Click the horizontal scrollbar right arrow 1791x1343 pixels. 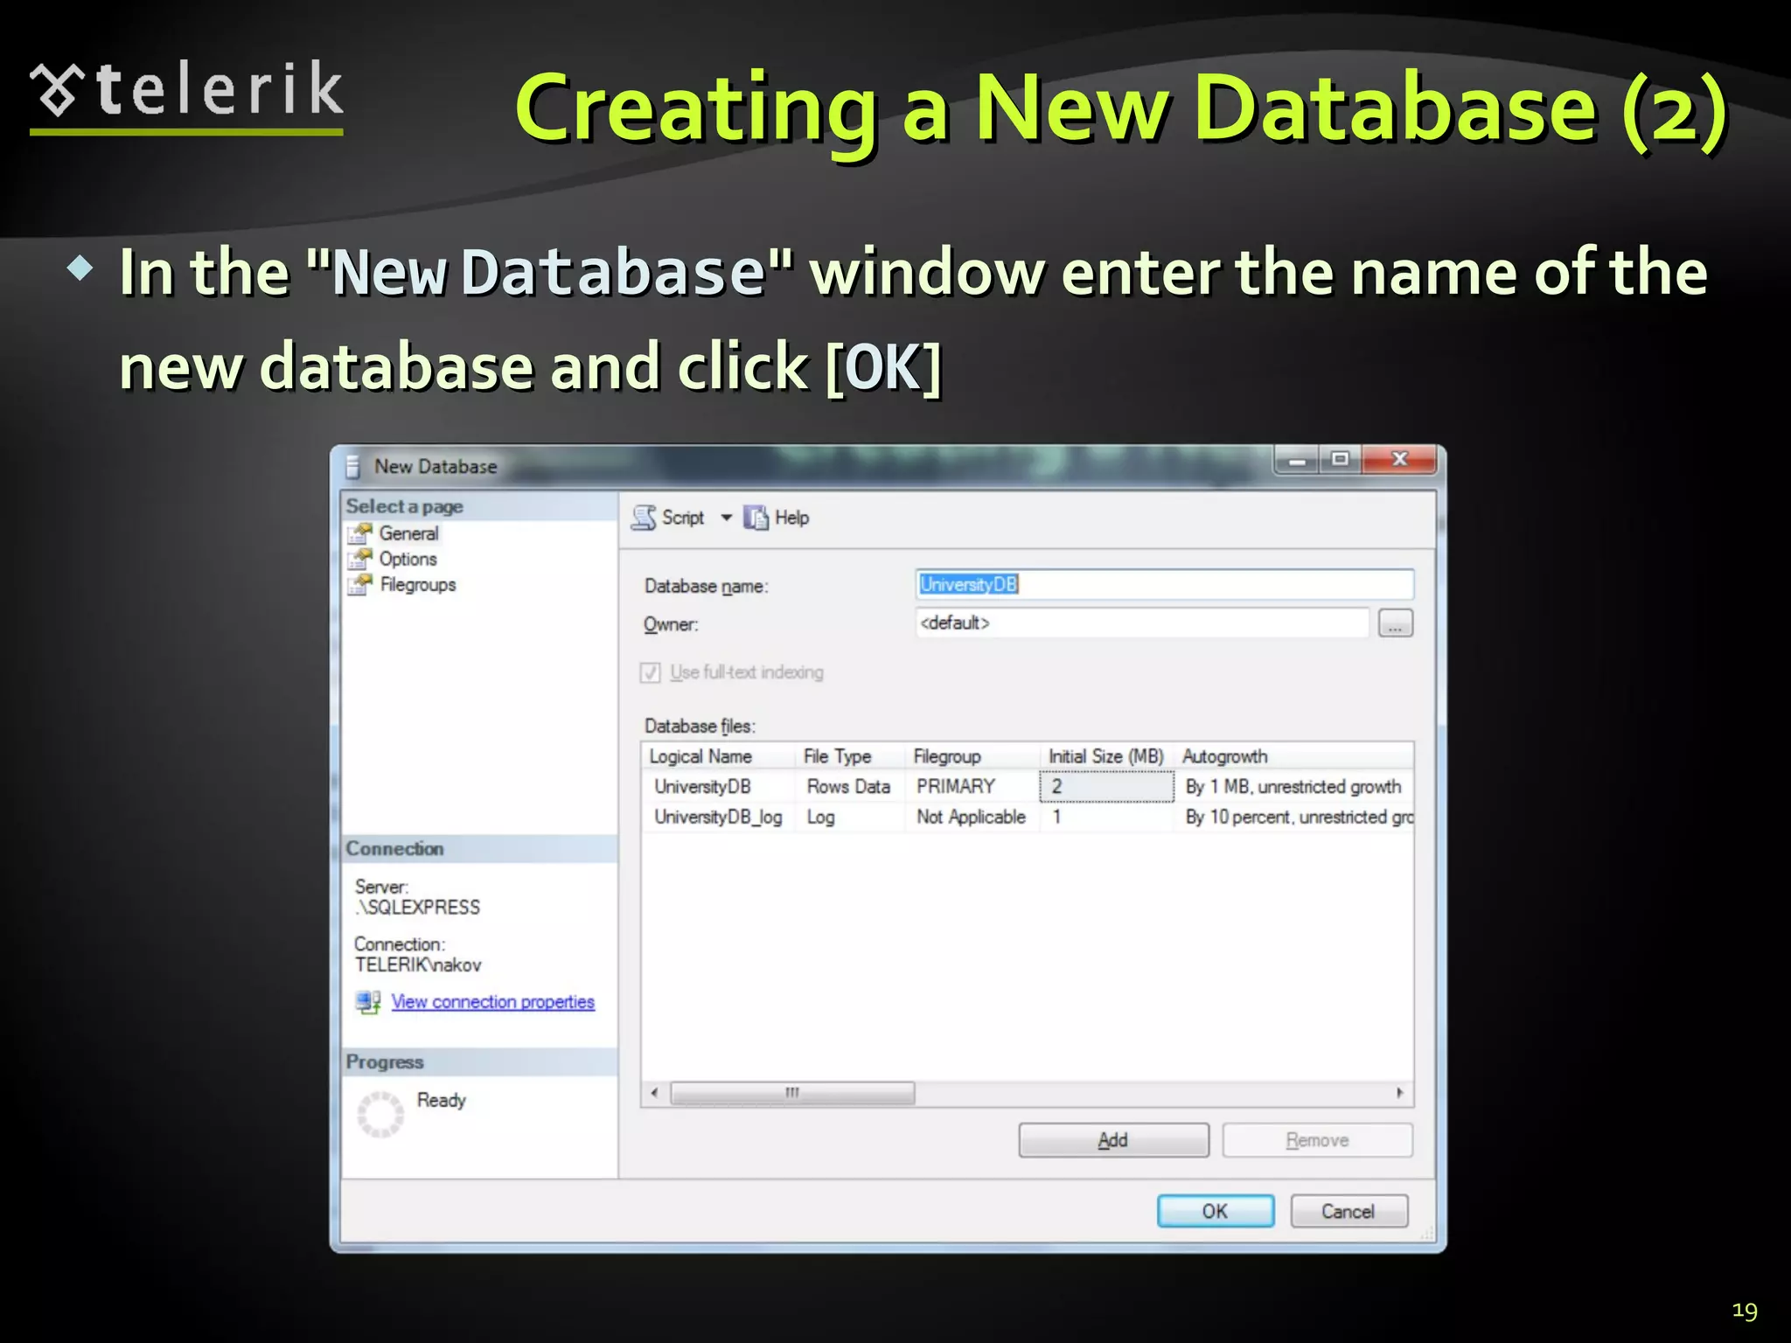pos(1400,1093)
